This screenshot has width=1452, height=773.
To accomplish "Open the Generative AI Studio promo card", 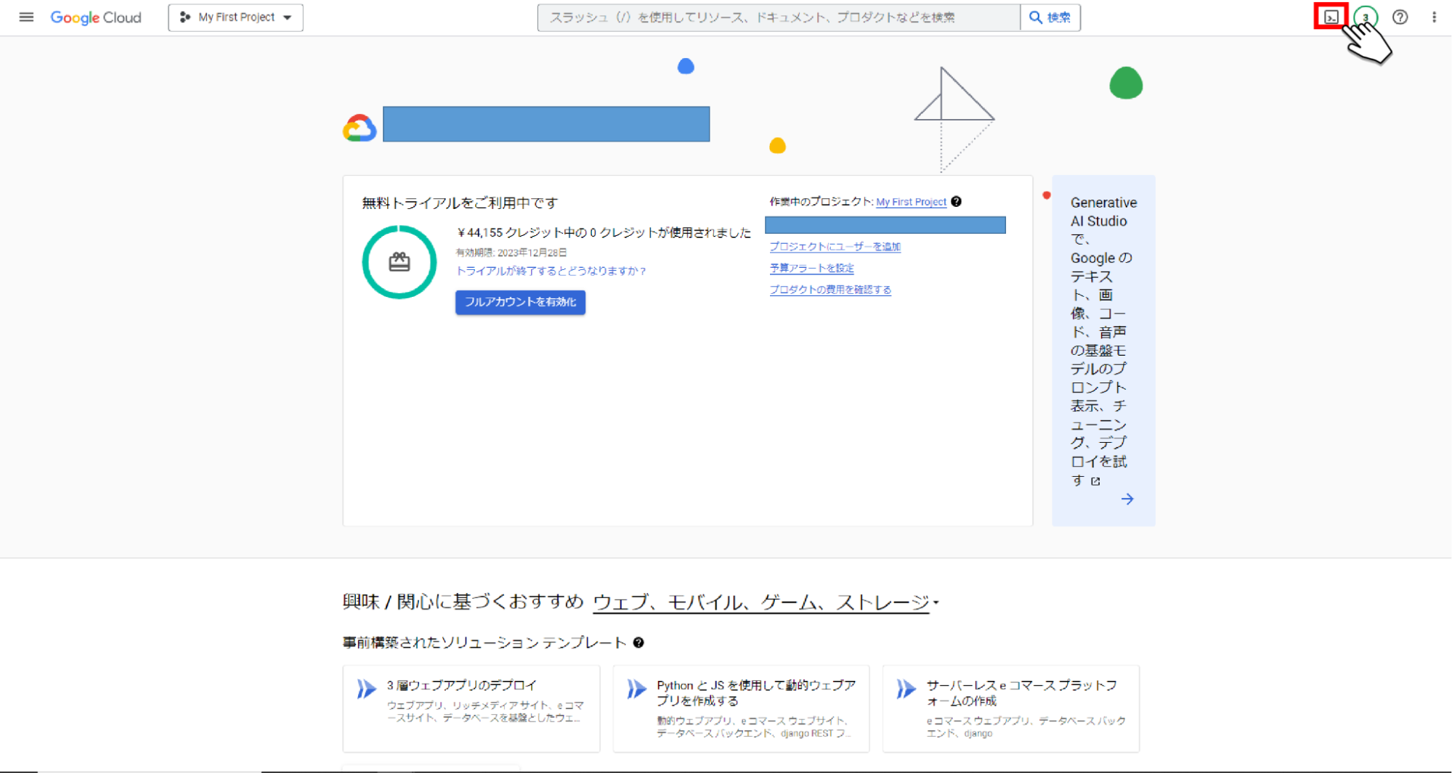I will pyautogui.click(x=1103, y=351).
